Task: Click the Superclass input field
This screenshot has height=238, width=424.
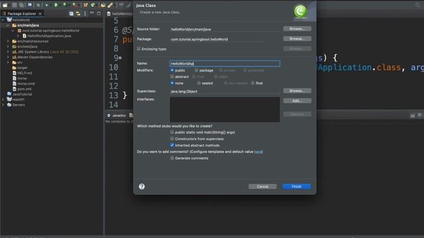Action: click(x=225, y=91)
